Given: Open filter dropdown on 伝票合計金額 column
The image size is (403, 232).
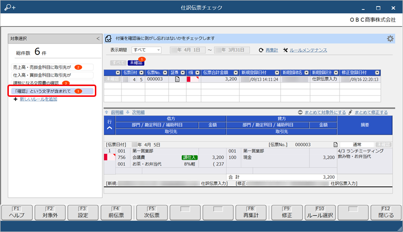Looking at the screenshot, I should click(236, 73).
